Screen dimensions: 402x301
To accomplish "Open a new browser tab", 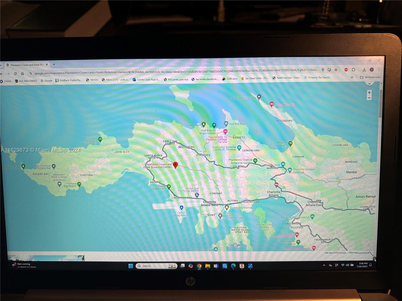I will point(54,64).
